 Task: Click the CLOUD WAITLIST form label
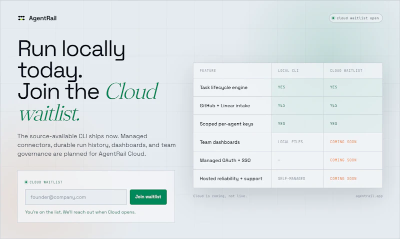[x=46, y=182]
